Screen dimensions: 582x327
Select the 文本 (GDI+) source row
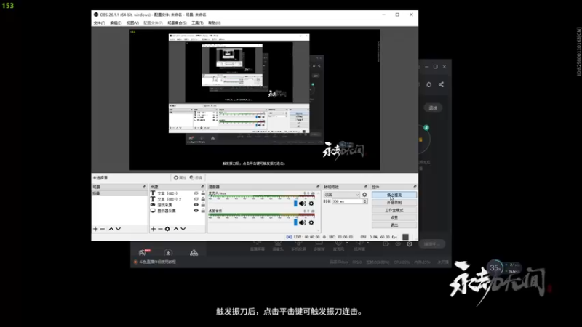tap(178, 193)
